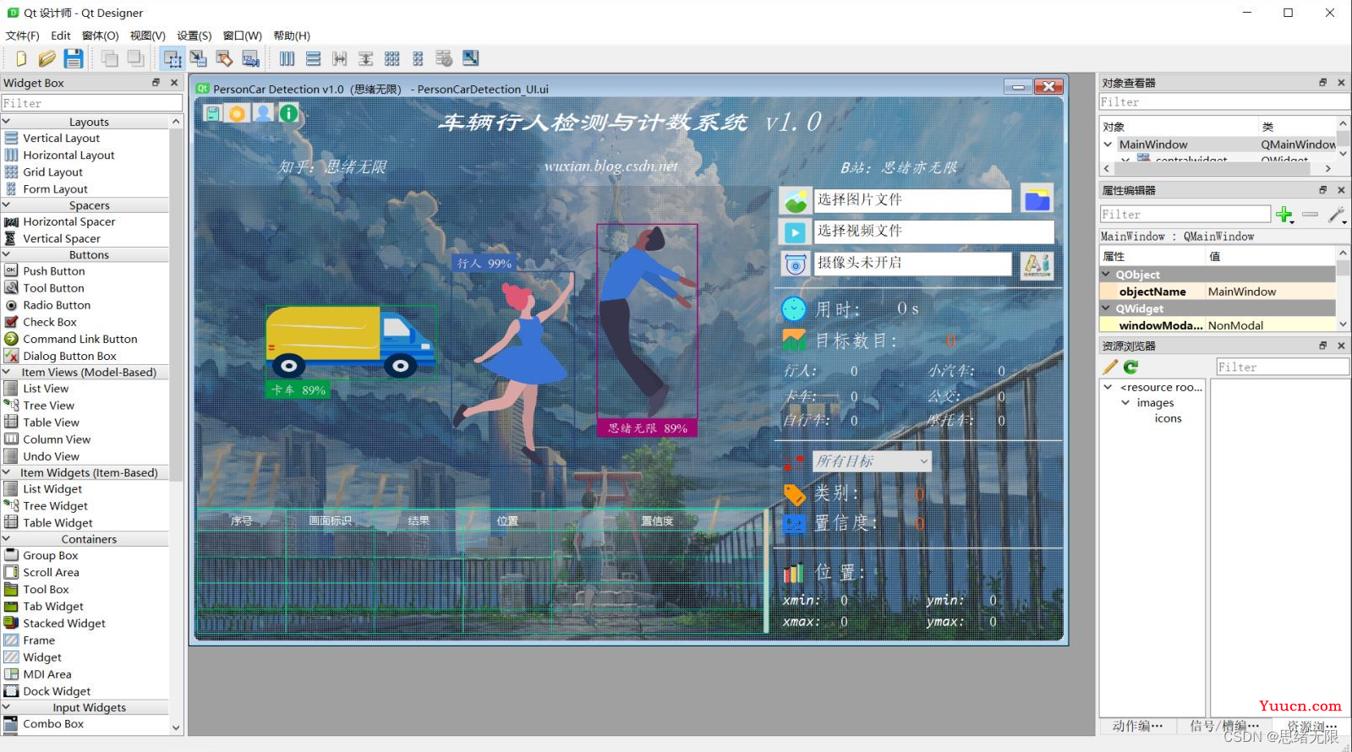Image resolution: width=1352 pixels, height=752 pixels.
Task: Open the 视图(V) menu
Action: [148, 35]
